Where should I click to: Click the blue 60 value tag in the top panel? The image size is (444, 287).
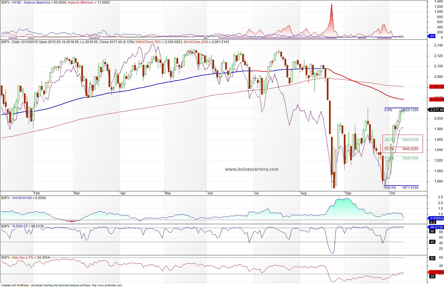432,36
